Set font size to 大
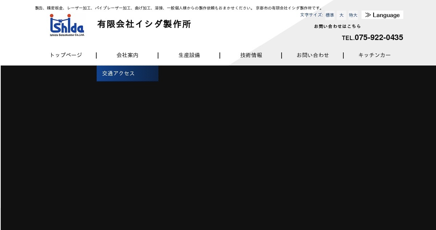The height and width of the screenshot is (230, 436). click(342, 15)
